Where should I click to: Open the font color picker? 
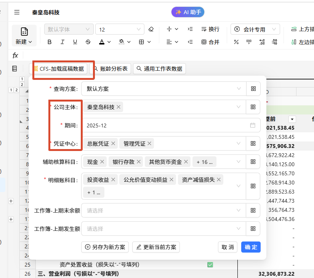104,42
